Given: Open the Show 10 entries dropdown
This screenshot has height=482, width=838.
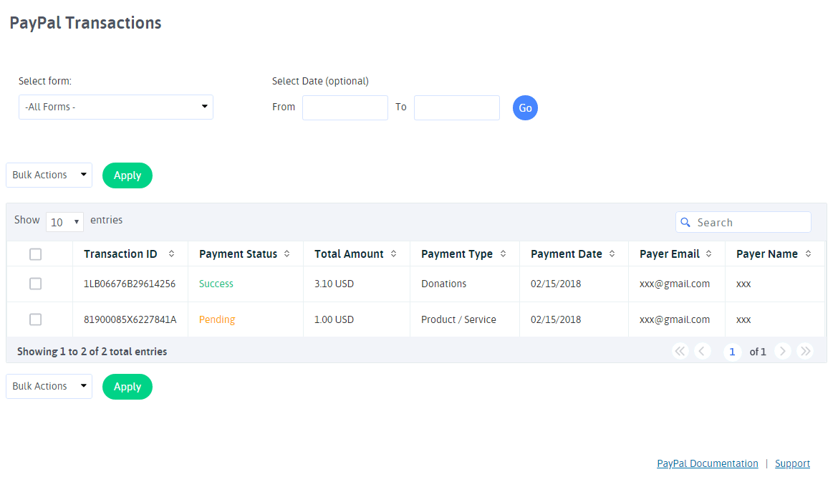Looking at the screenshot, I should point(64,222).
